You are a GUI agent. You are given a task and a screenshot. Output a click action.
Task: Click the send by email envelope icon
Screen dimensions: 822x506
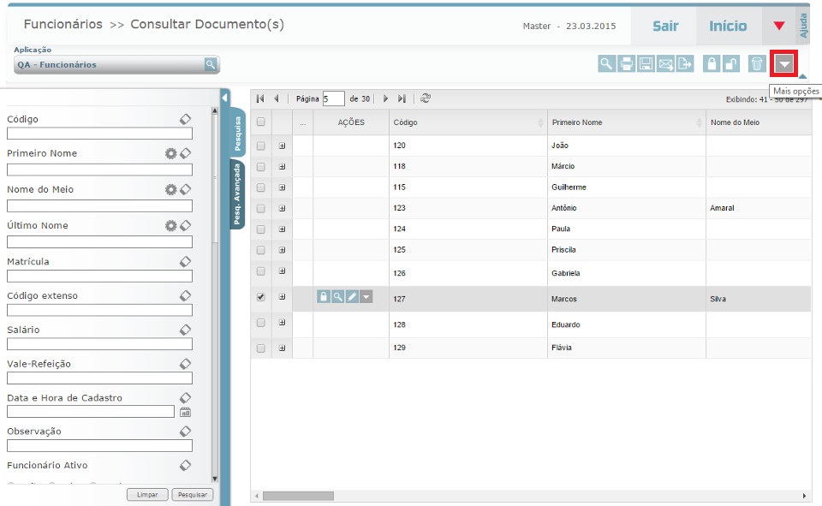665,63
